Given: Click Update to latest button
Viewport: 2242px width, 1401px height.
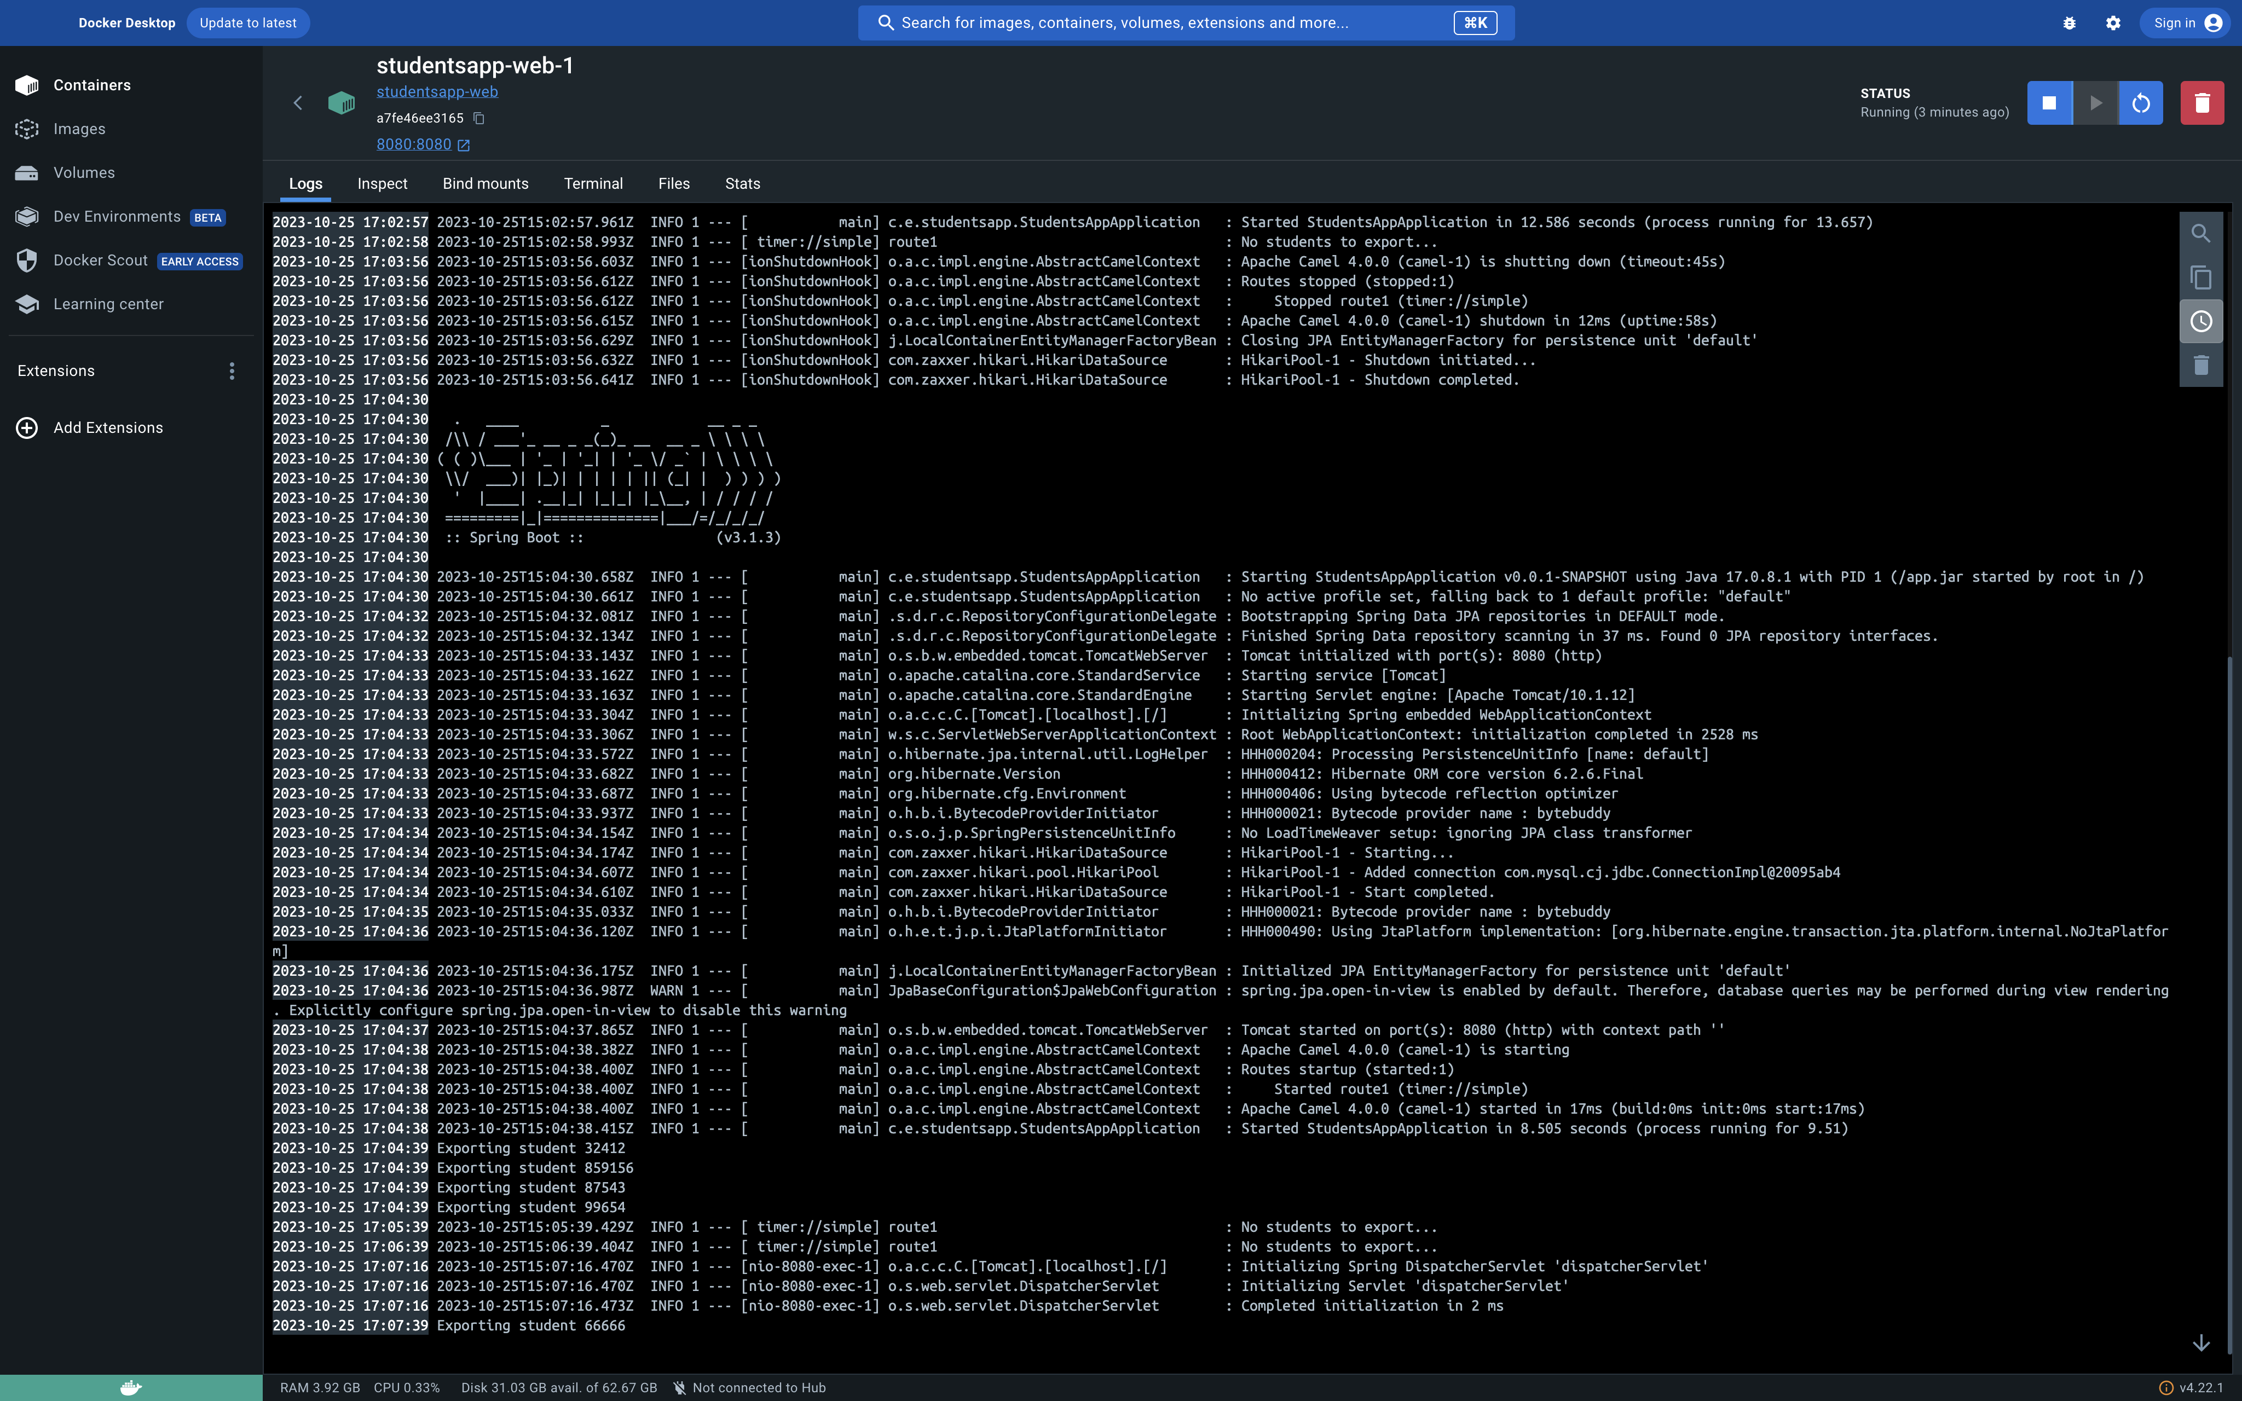Looking at the screenshot, I should point(249,23).
